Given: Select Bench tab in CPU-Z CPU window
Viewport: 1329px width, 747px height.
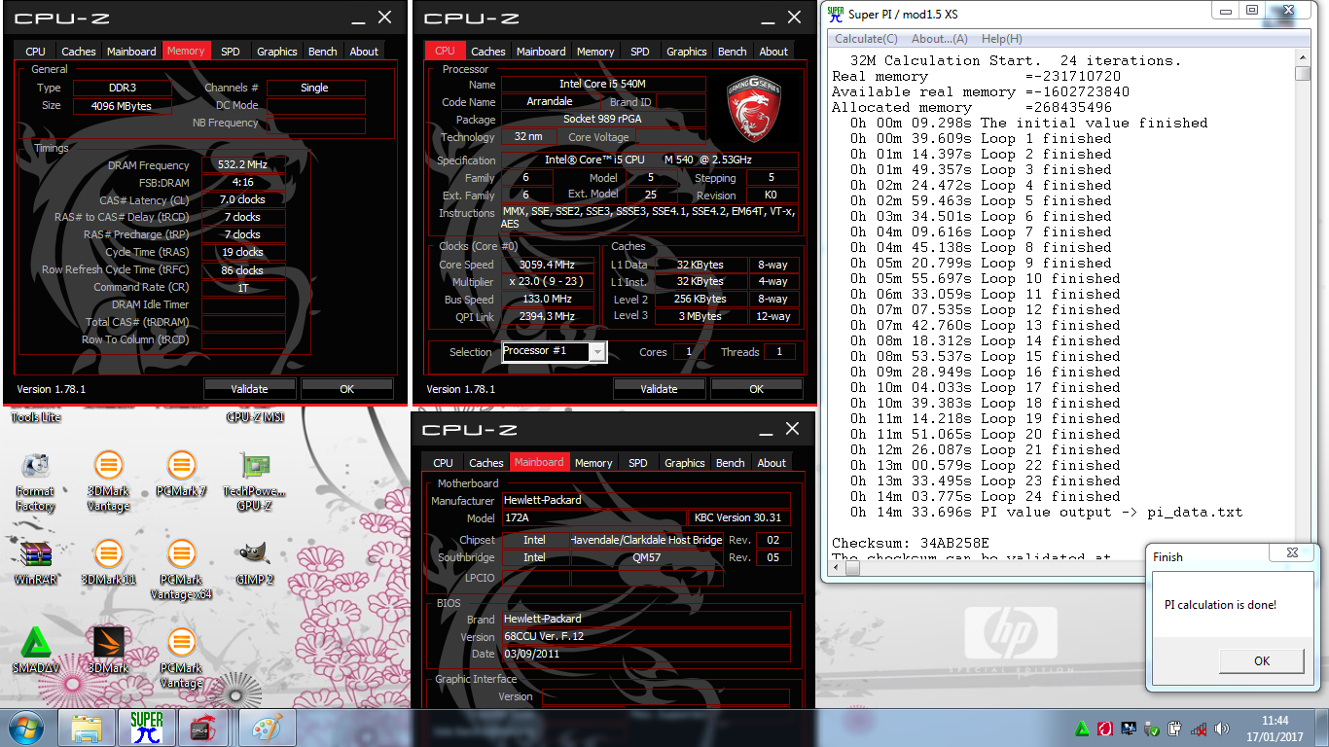Looking at the screenshot, I should tap(732, 52).
